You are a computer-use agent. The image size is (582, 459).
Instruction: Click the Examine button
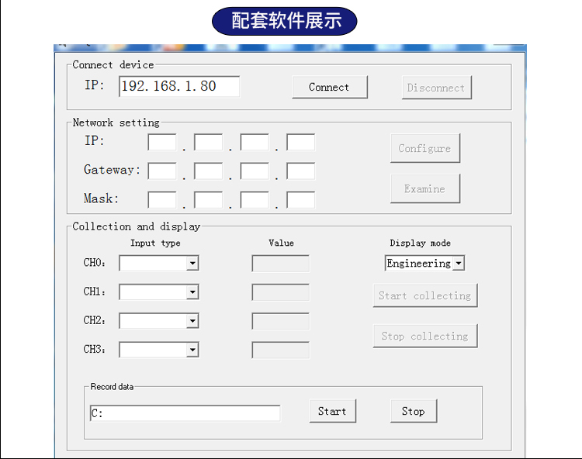click(425, 188)
